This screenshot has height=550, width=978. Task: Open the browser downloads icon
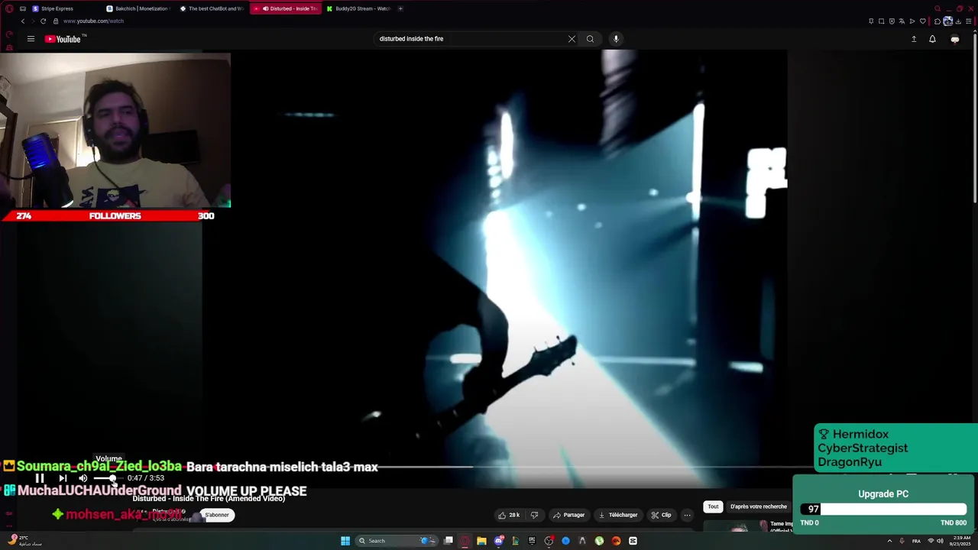pos(958,21)
